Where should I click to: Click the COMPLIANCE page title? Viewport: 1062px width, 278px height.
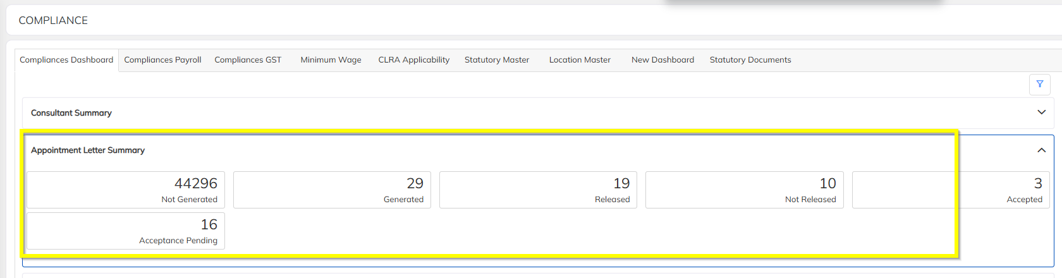click(x=53, y=21)
